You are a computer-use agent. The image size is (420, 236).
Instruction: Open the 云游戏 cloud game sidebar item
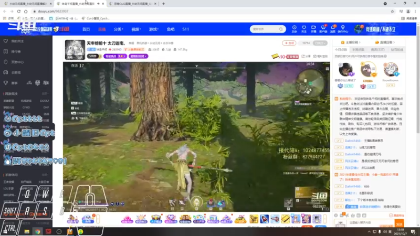13,72
